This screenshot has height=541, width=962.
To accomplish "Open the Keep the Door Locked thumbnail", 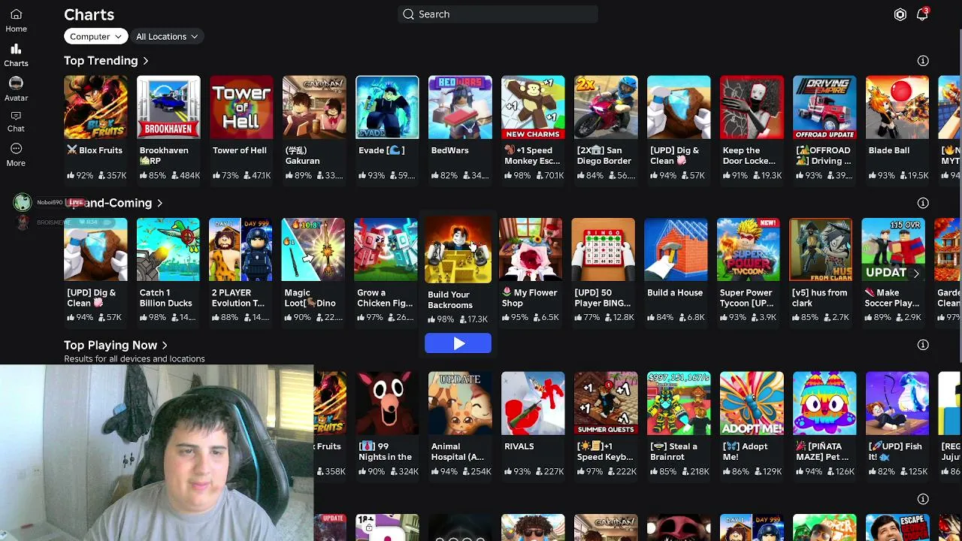I will (752, 107).
